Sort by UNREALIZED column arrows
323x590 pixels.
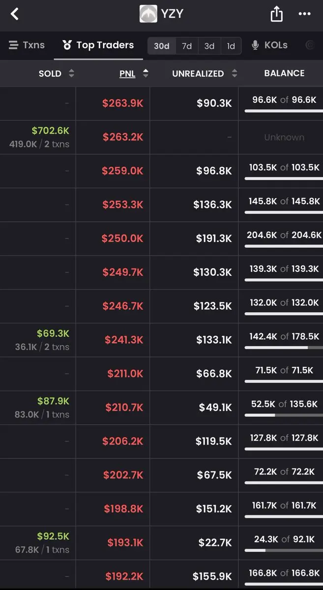235,74
